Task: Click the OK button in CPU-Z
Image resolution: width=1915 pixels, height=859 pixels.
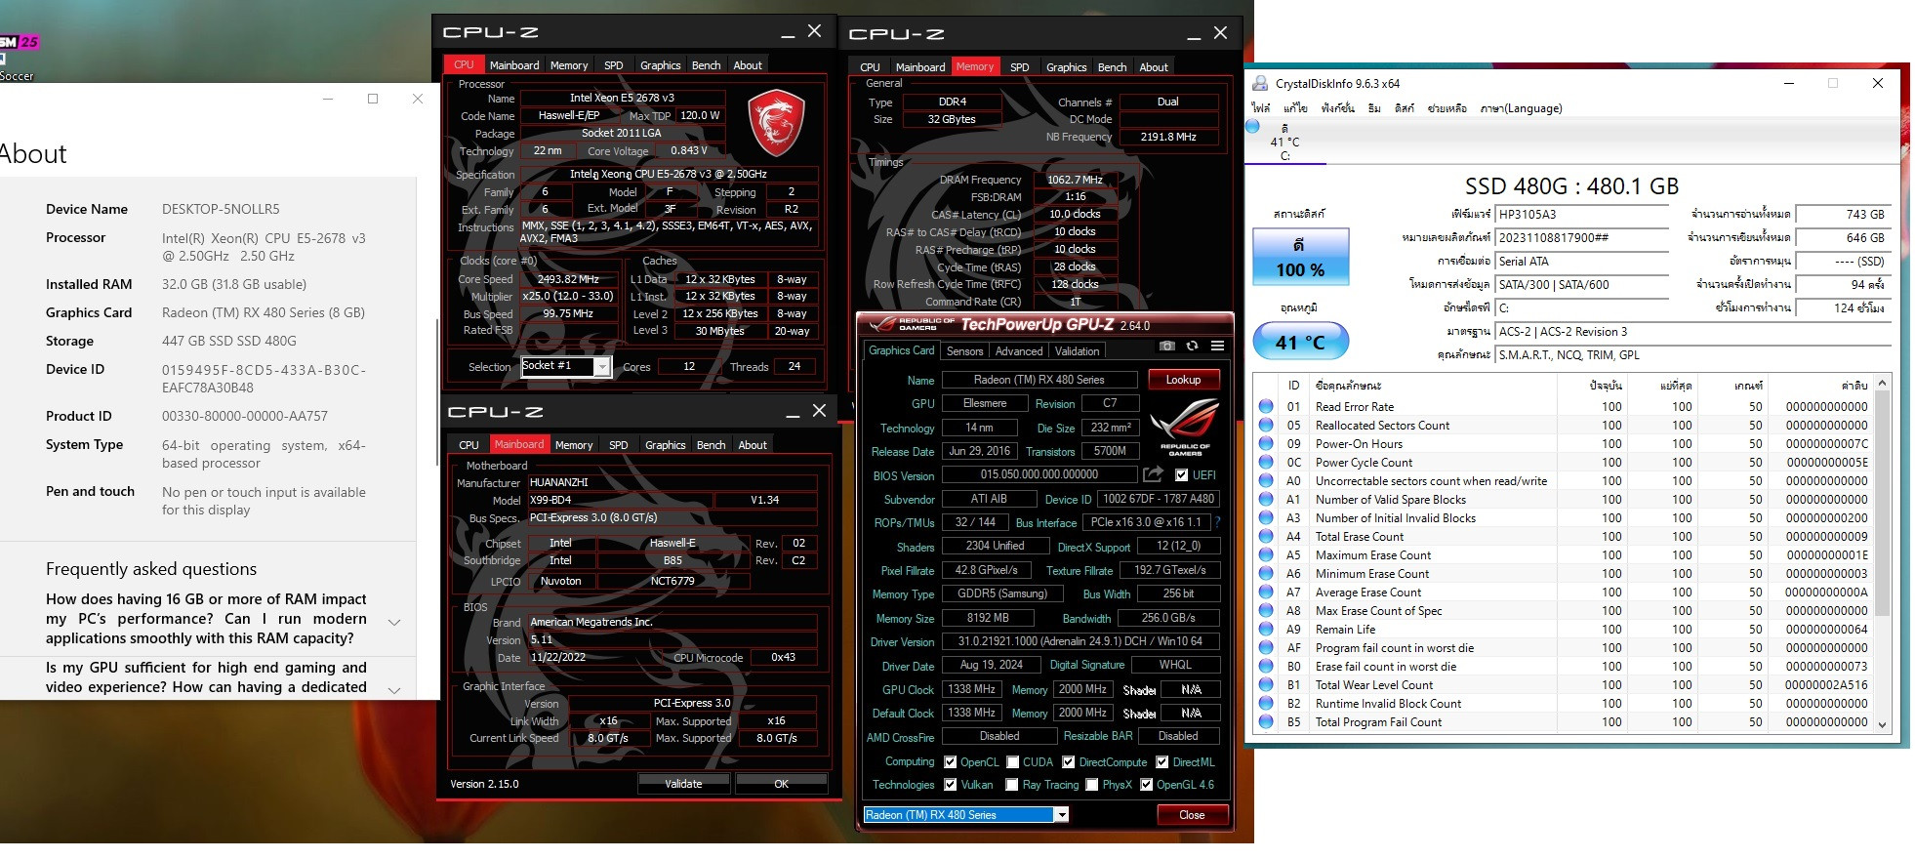Action: click(x=781, y=784)
